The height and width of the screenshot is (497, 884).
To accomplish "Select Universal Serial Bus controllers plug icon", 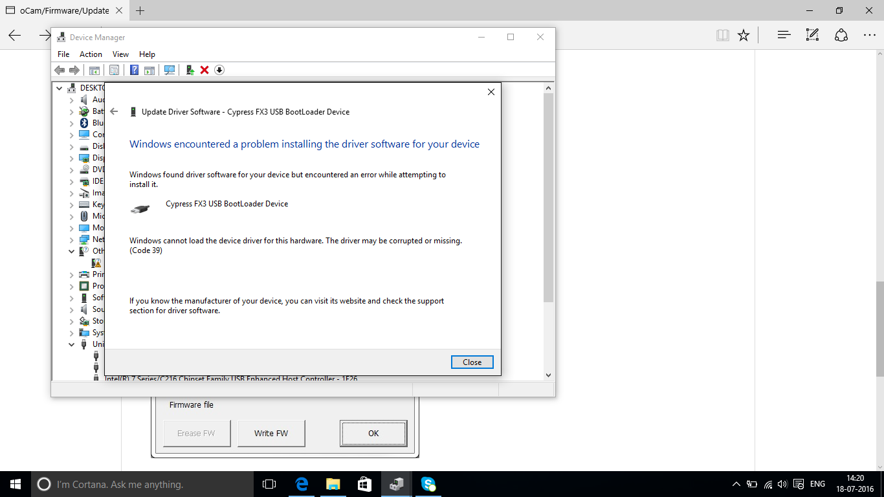I will click(x=83, y=344).
